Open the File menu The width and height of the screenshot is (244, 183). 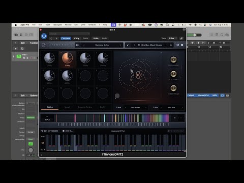pos(34,25)
